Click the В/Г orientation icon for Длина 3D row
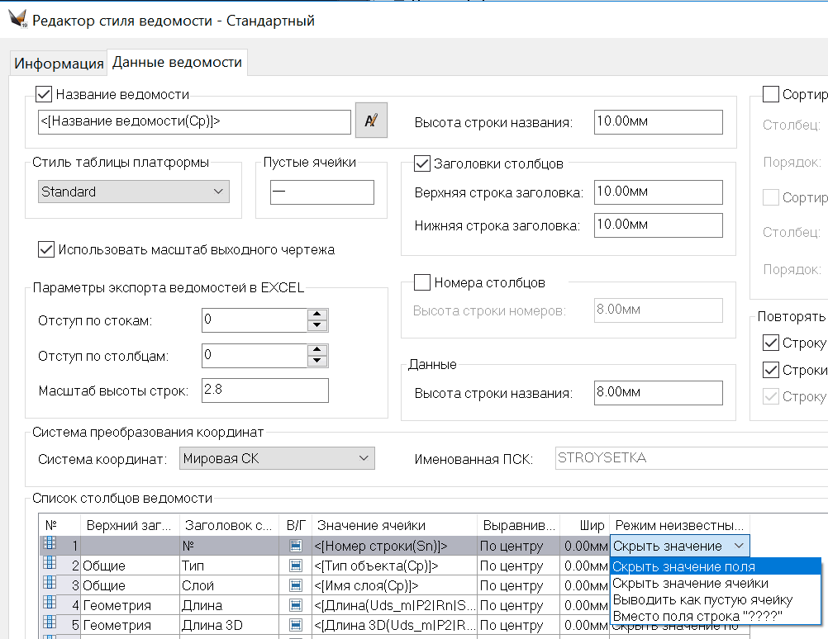This screenshot has height=639, width=828. point(296,626)
